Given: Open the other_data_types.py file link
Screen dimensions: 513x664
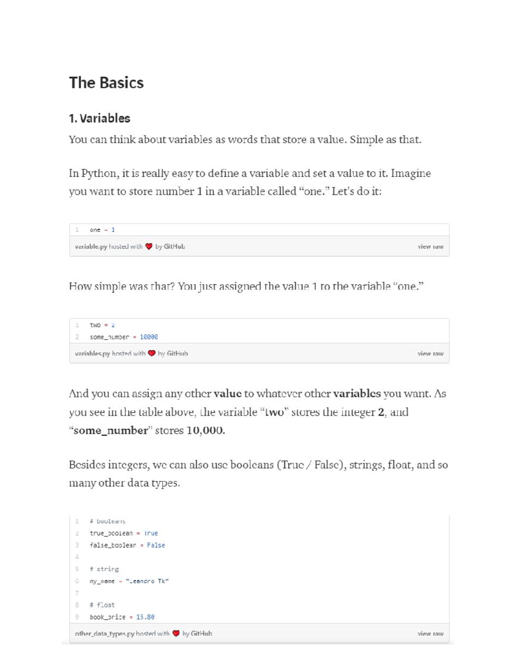Looking at the screenshot, I should [x=104, y=633].
